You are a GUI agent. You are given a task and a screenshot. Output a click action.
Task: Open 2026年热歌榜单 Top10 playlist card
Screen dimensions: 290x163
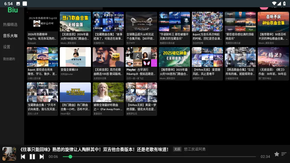click(42, 28)
